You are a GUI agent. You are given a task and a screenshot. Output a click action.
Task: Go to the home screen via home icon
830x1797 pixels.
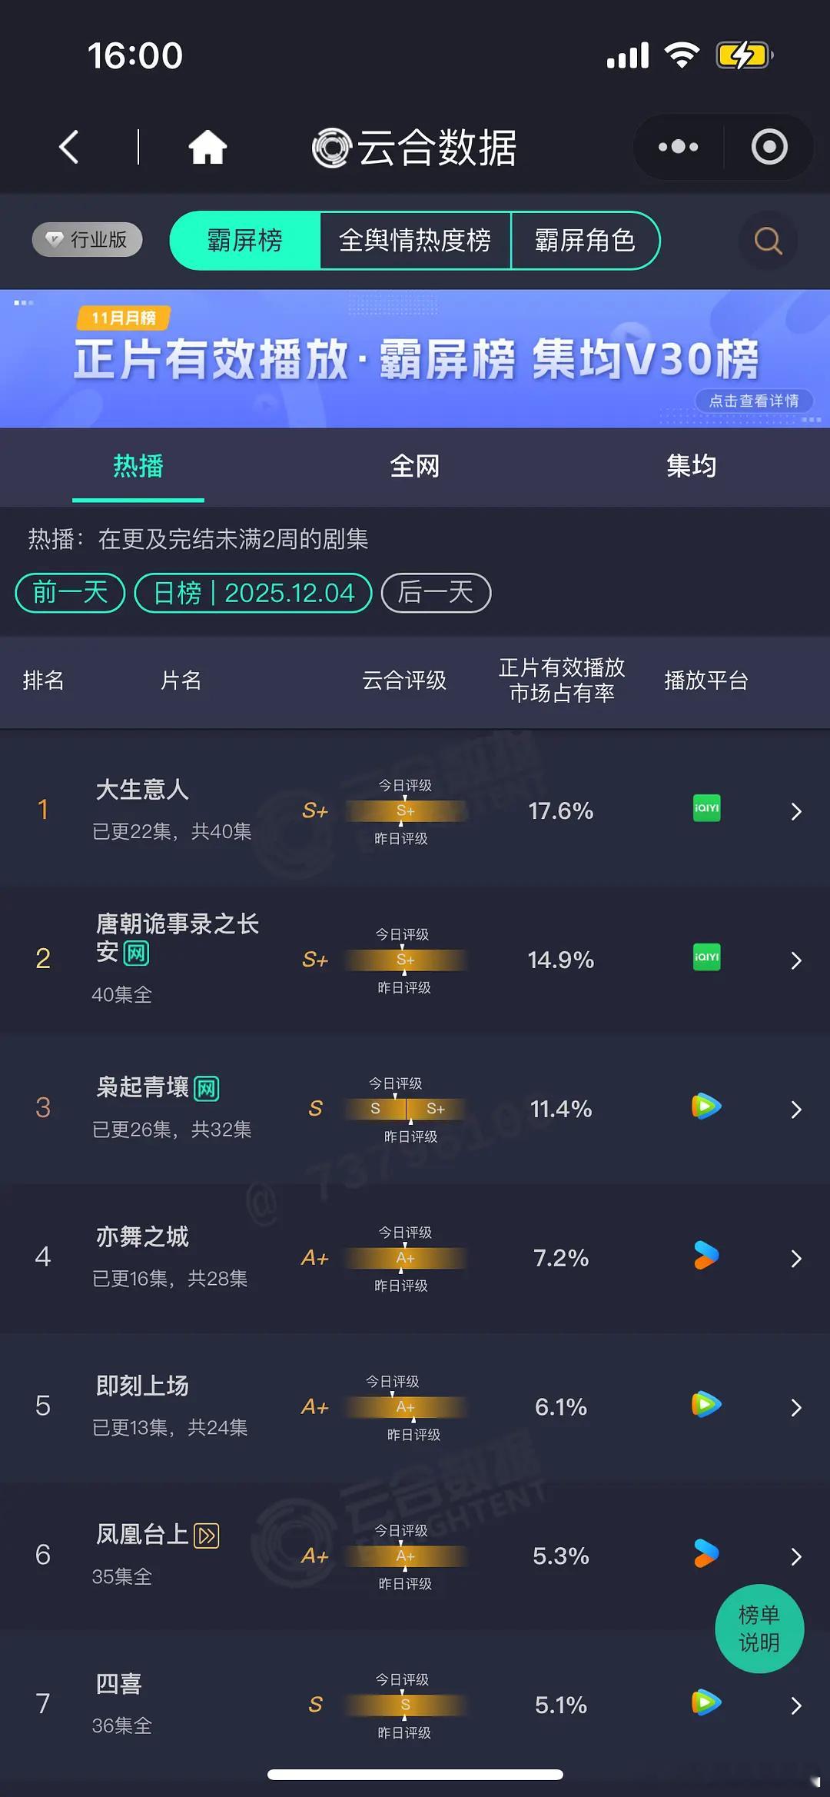pos(208,146)
